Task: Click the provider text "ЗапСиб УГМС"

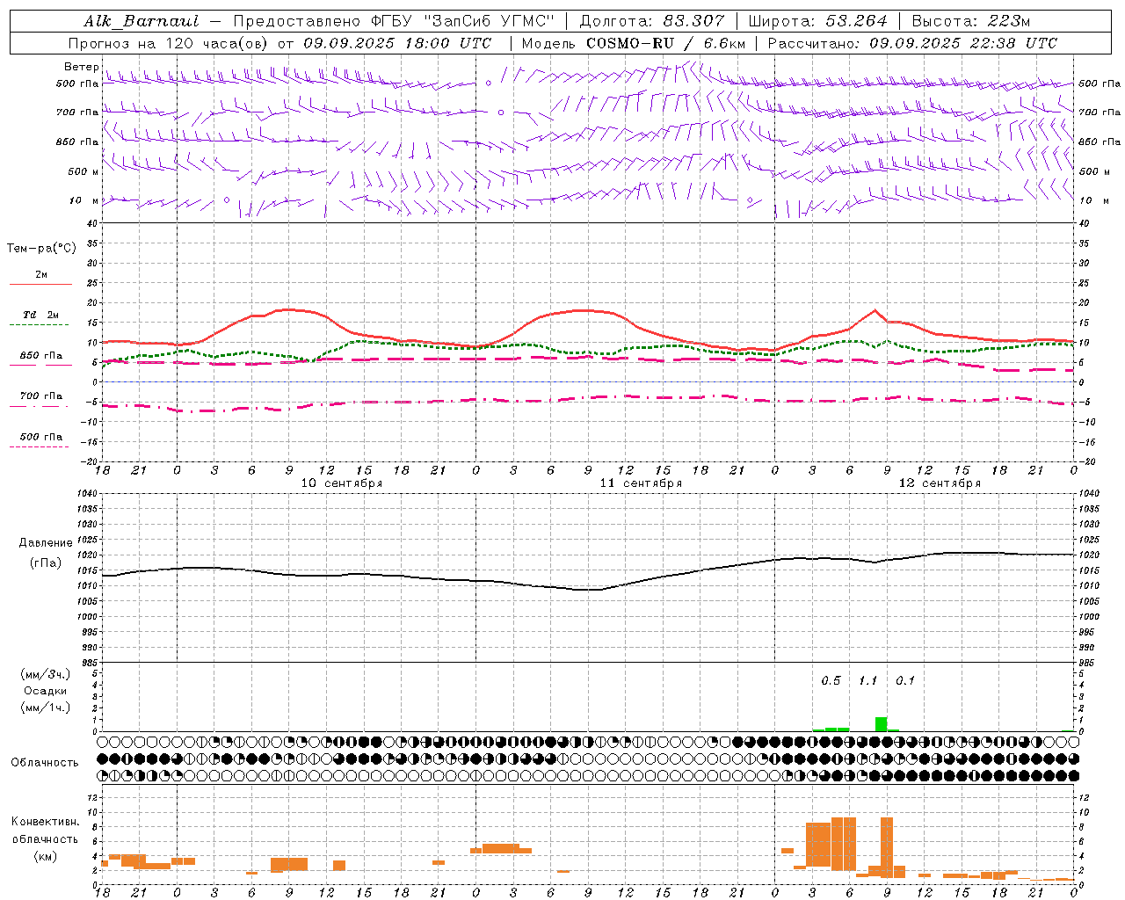Action: tap(491, 21)
